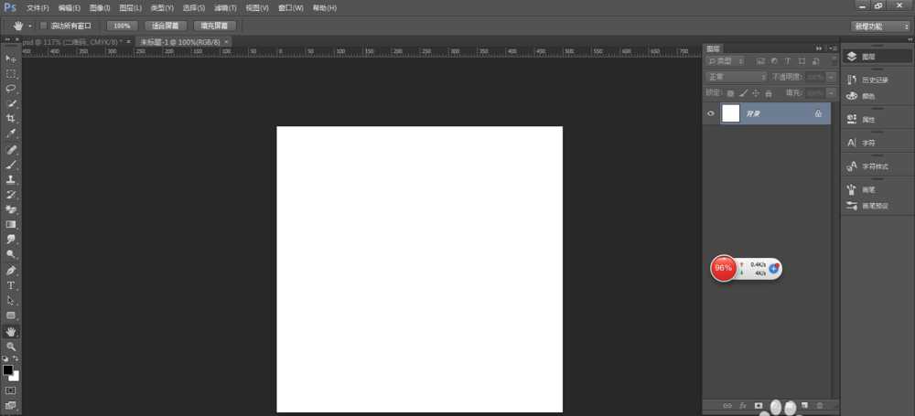Hide the 背景 layer with eye icon
Image resolution: width=915 pixels, height=416 pixels.
coord(711,113)
